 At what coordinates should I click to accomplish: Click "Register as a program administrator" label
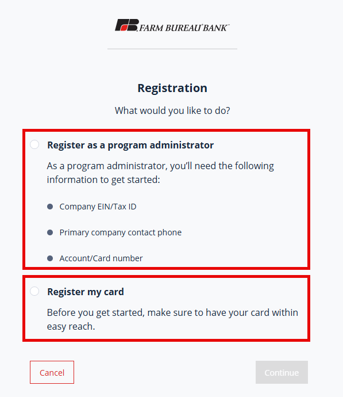pyautogui.click(x=130, y=145)
